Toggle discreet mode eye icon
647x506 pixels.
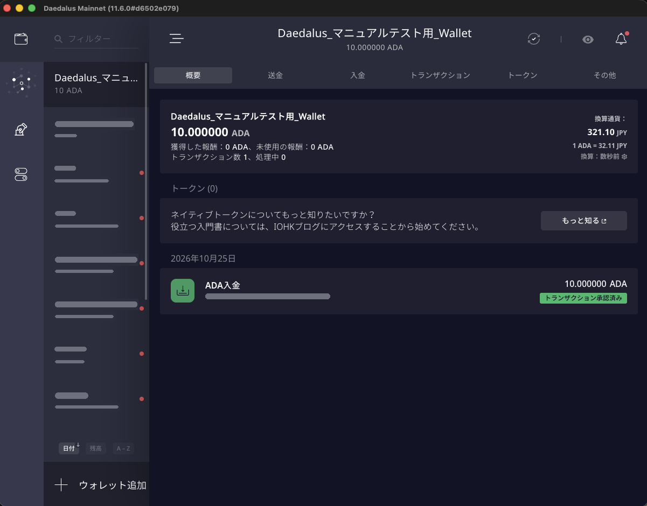(x=588, y=39)
